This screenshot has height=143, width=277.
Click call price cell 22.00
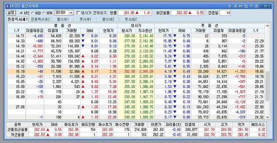point(108,117)
